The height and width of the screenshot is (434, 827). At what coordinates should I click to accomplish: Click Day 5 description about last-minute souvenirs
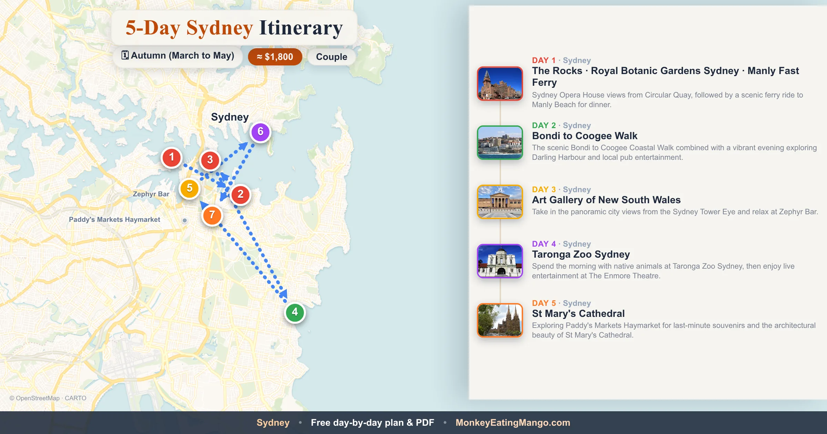pos(674,330)
